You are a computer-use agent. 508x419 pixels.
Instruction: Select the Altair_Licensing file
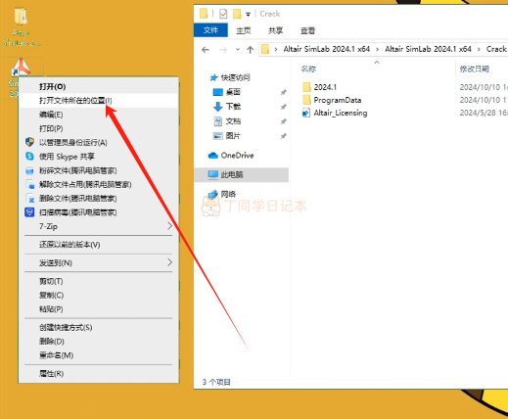(x=335, y=113)
